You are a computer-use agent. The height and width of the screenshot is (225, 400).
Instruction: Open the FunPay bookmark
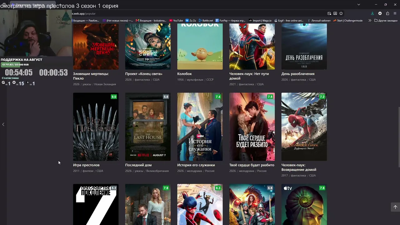point(230,21)
